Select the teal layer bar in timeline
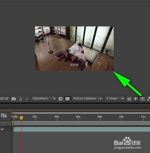This screenshot has height=153, width=150. click(x=82, y=129)
